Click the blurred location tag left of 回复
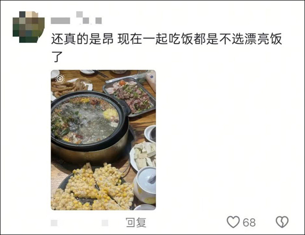Screen dimensions: 305x235 tap(105, 223)
